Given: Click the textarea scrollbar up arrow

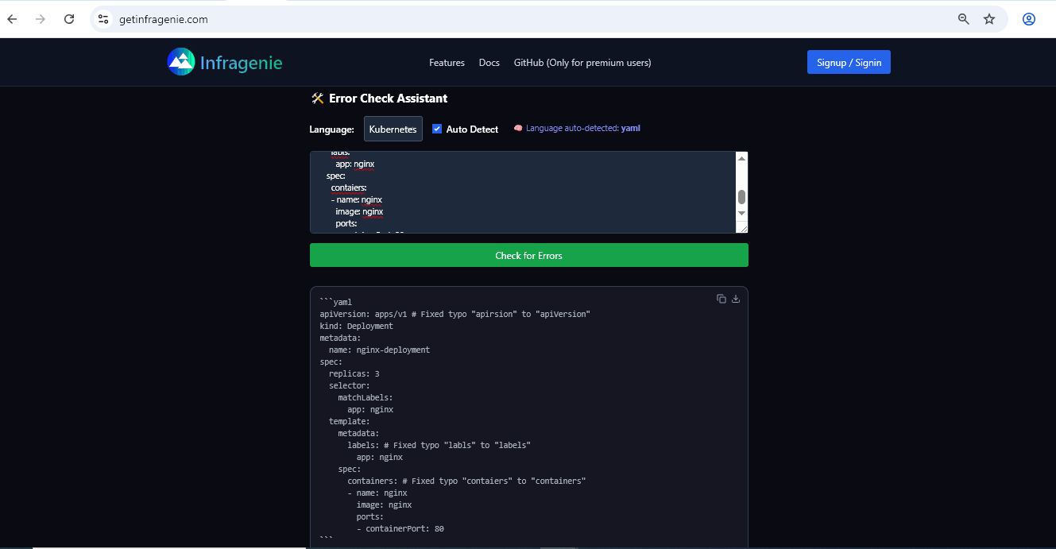Looking at the screenshot, I should pos(742,158).
